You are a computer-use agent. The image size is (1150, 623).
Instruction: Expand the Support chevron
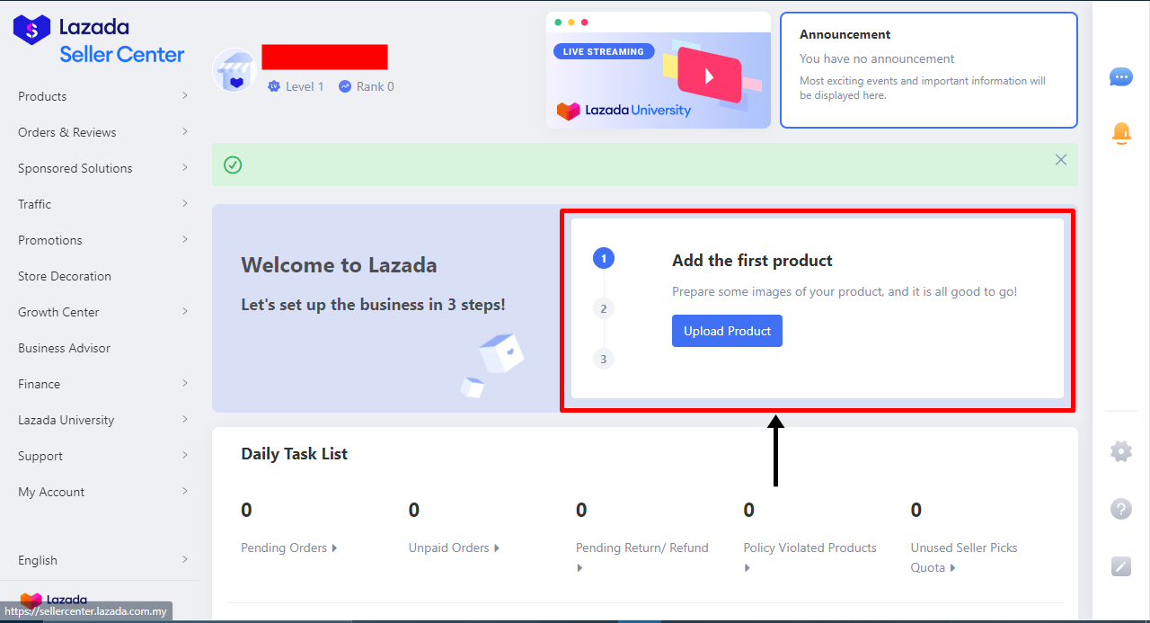pos(185,455)
